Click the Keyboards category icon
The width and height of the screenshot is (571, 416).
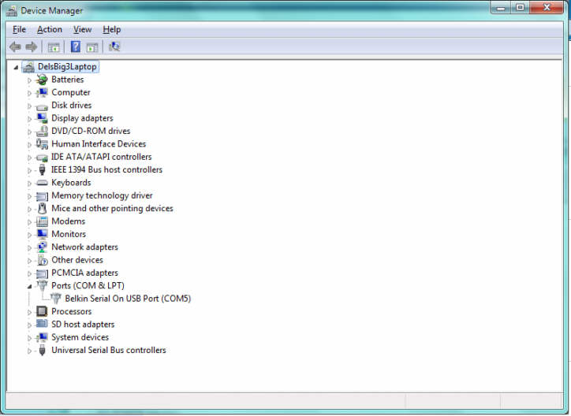[x=43, y=183]
